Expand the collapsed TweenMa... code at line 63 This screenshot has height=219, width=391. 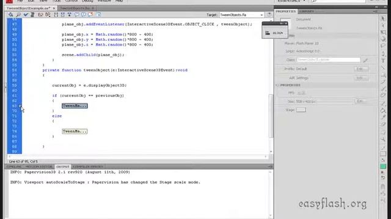(x=75, y=106)
